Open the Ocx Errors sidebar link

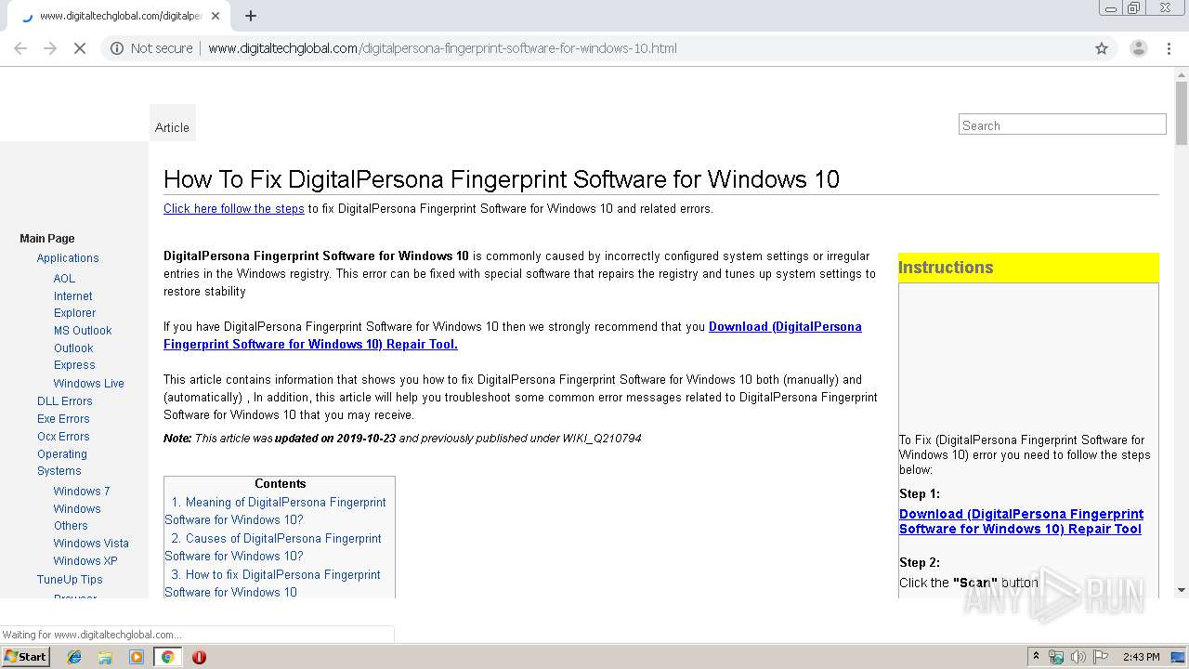tap(63, 437)
